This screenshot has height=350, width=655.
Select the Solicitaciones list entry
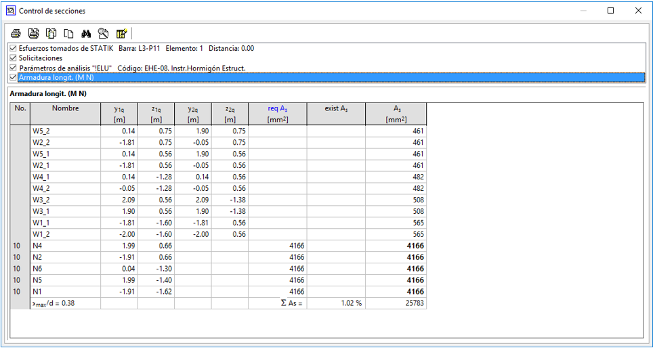[41, 58]
